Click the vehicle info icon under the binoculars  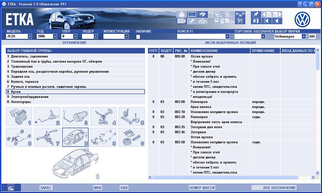pyautogui.click(x=202, y=21)
